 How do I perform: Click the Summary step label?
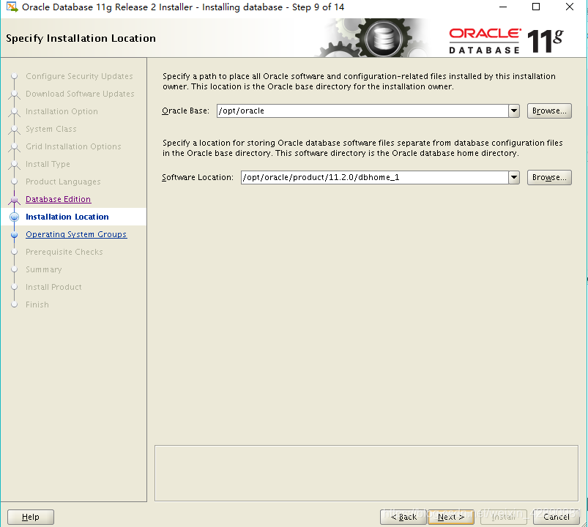43,269
